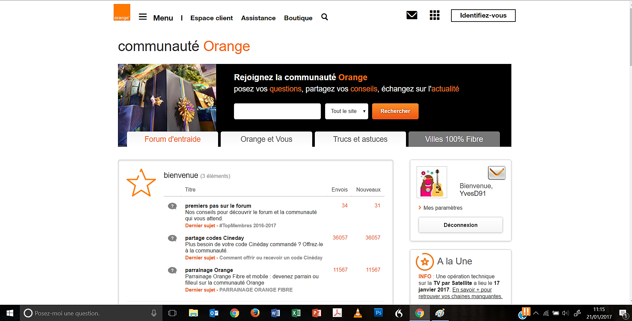Click the Orange logo

122,12
